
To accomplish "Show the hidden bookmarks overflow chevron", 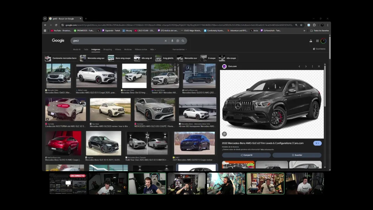I will click(304, 30).
